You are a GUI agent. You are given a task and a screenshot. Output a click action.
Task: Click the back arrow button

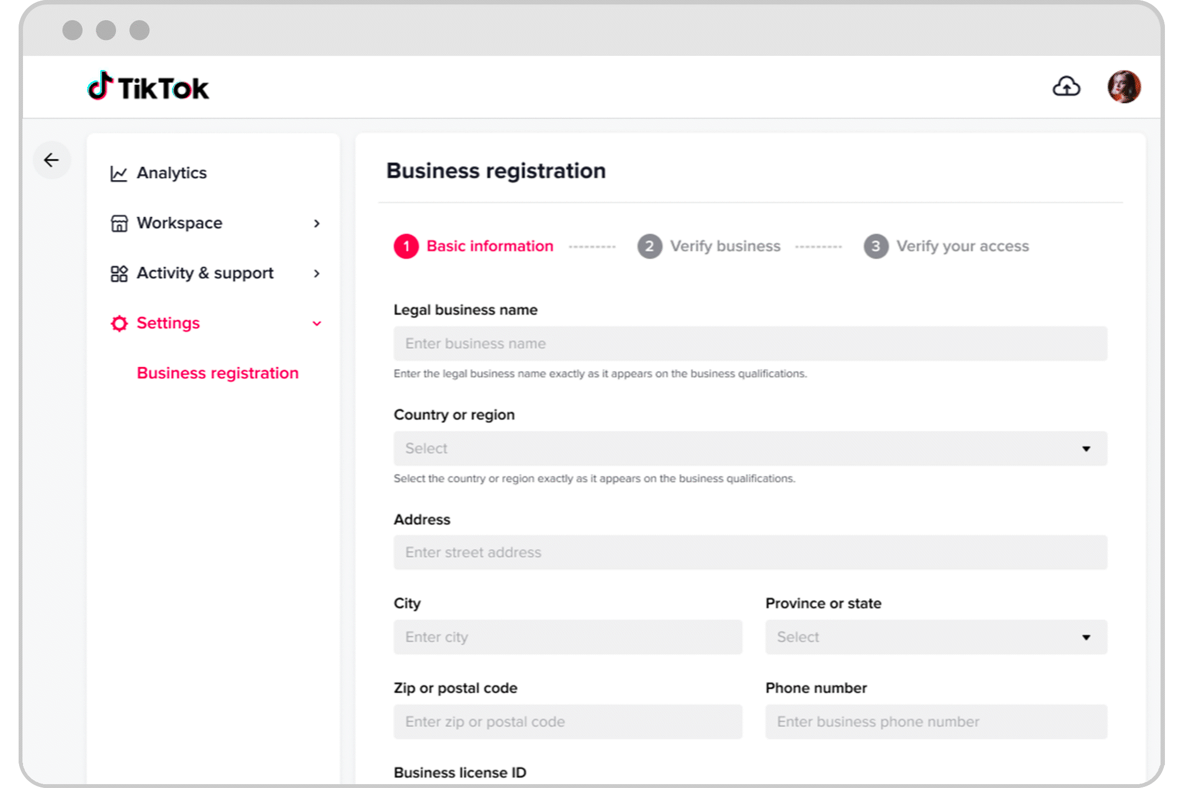[x=52, y=160]
